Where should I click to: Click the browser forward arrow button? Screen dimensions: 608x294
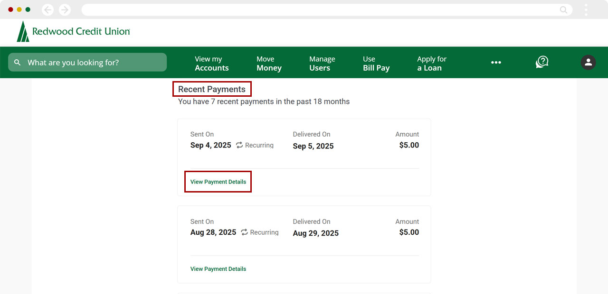click(x=65, y=9)
